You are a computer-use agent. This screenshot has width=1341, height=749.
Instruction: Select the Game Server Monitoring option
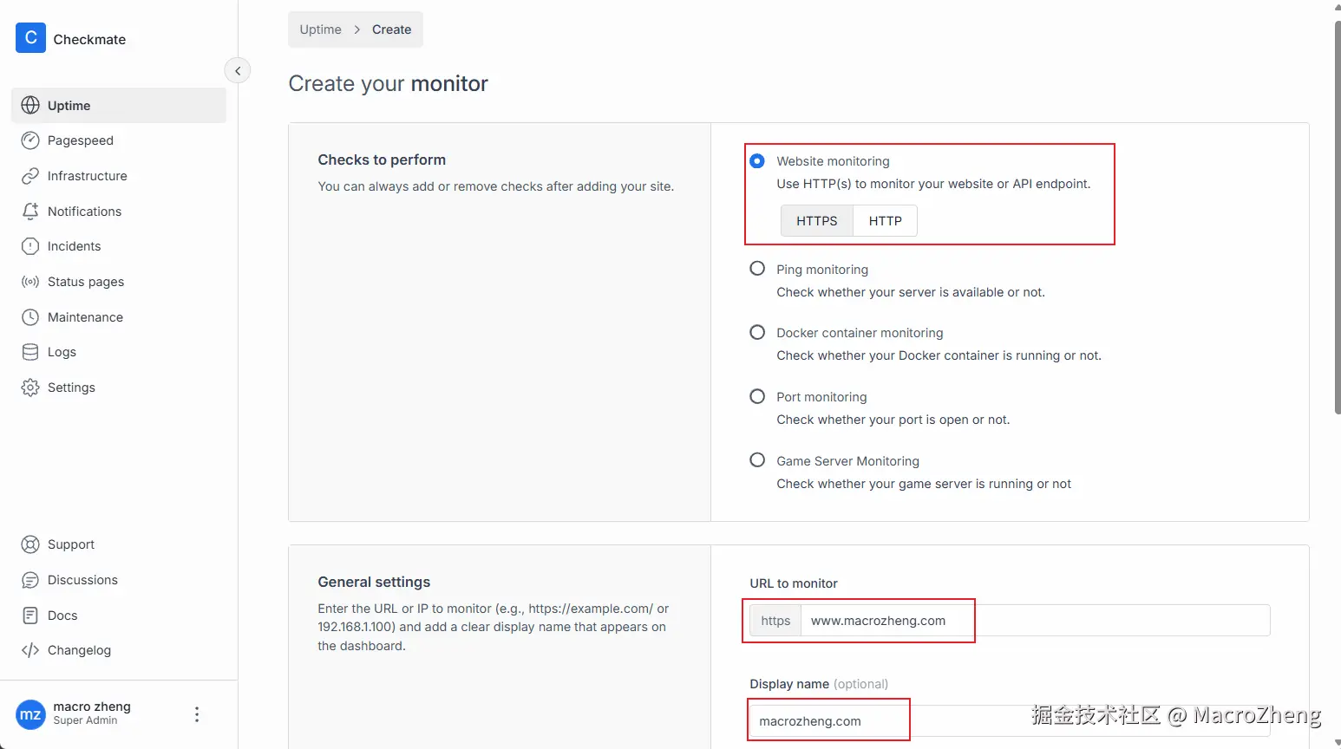tap(757, 460)
